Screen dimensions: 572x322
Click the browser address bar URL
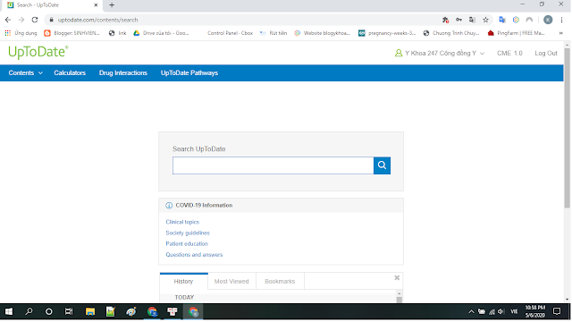click(97, 20)
